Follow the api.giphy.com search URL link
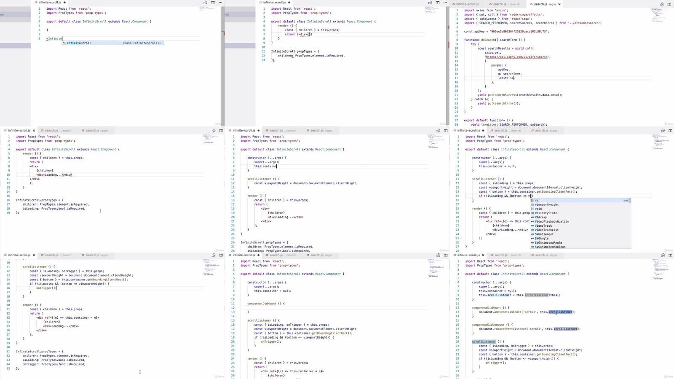Image resolution: width=674 pixels, height=379 pixels. [x=517, y=57]
